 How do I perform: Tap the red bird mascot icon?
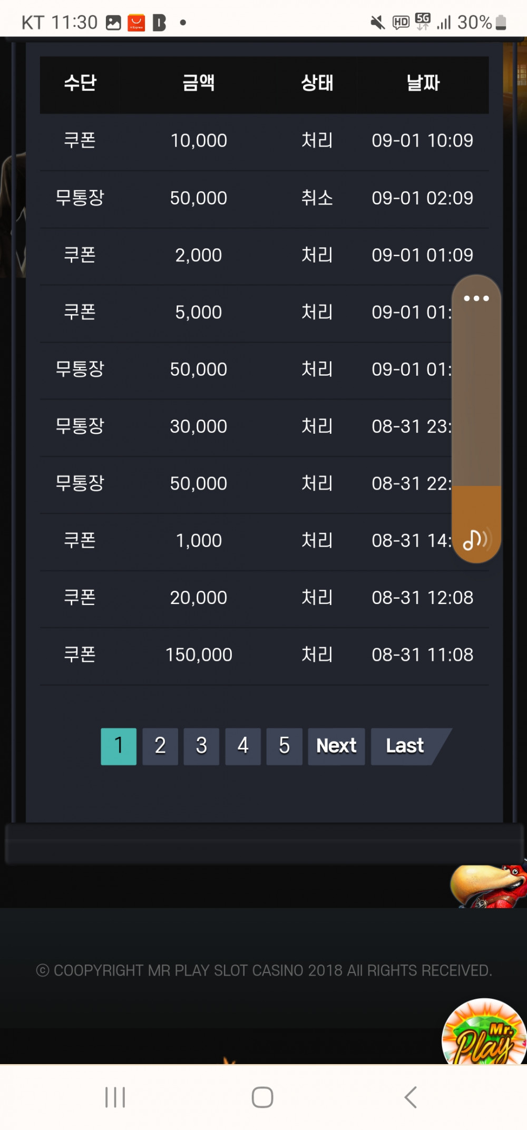(489, 886)
